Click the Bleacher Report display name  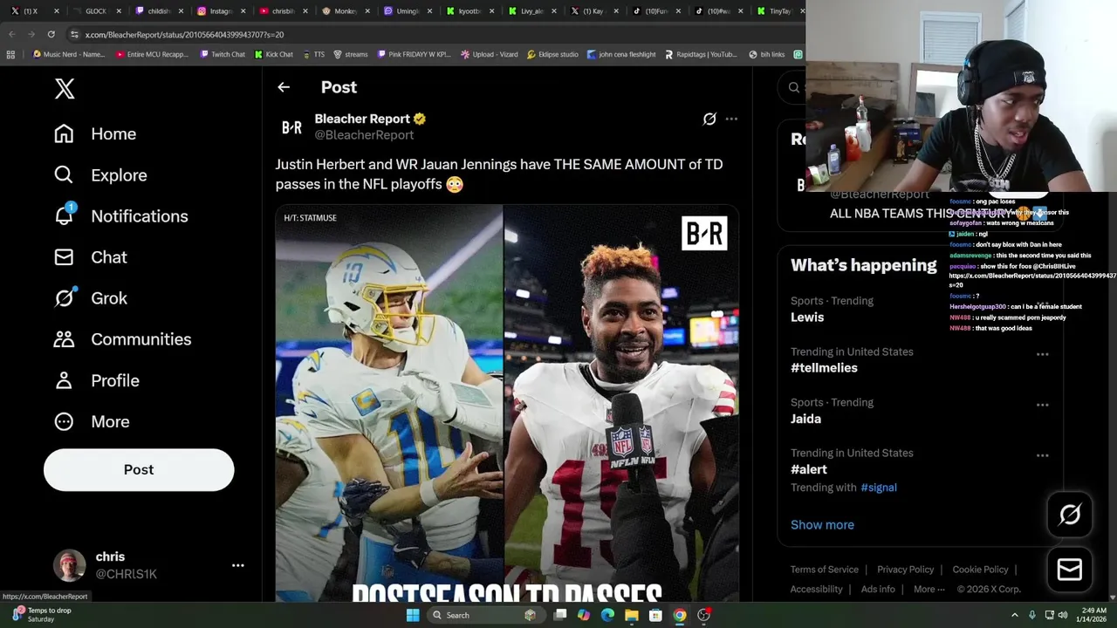[362, 119]
